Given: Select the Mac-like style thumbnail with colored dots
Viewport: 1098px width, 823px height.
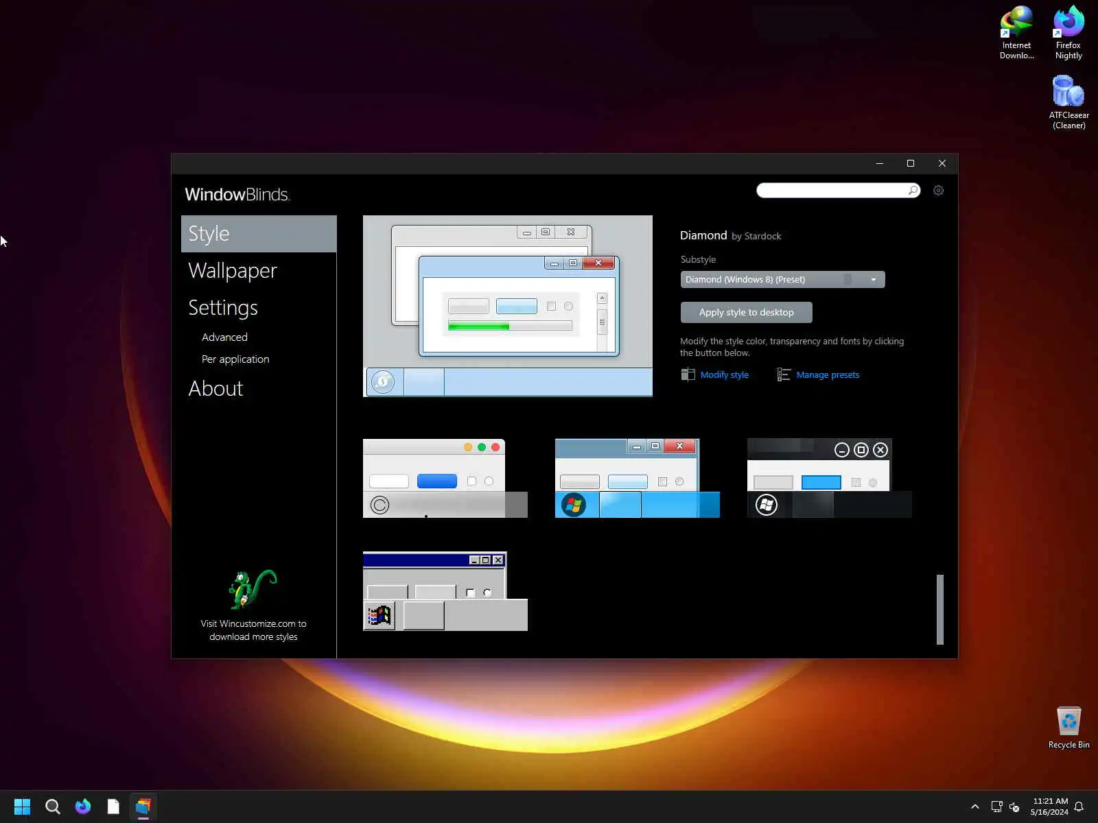Looking at the screenshot, I should coord(445,479).
